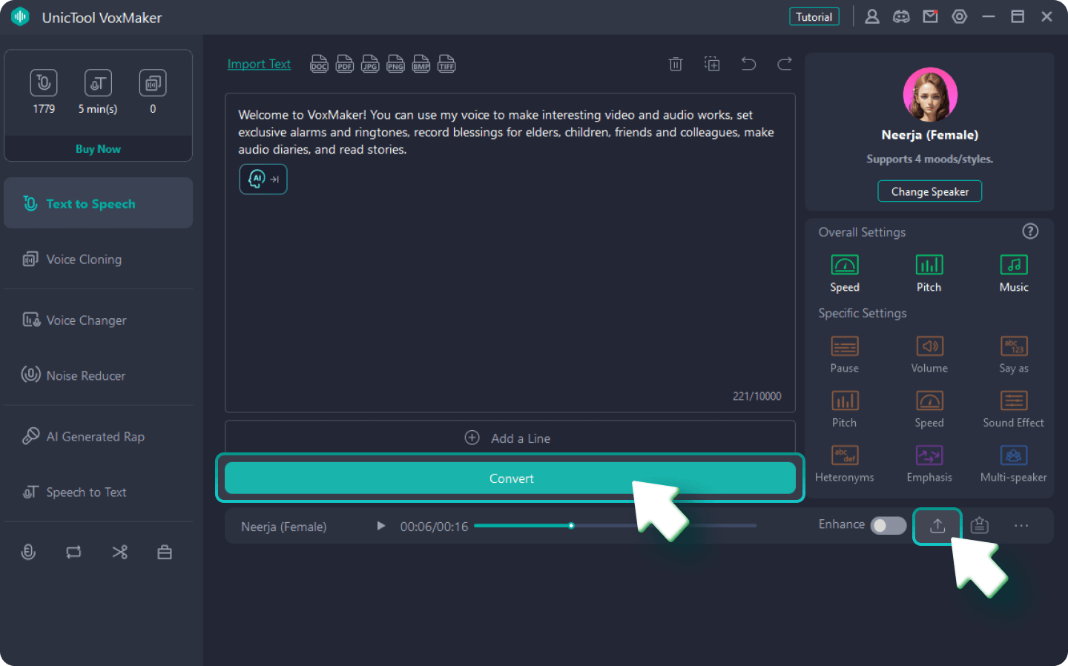Click the characters remaining icon showing 1779
This screenshot has width=1068, height=666.
click(x=44, y=82)
